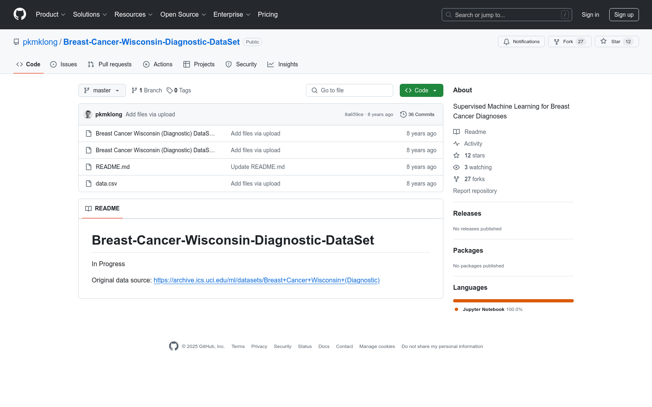This screenshot has width=652, height=407.
Task: Switch to the Issues tab
Action: pos(64,64)
